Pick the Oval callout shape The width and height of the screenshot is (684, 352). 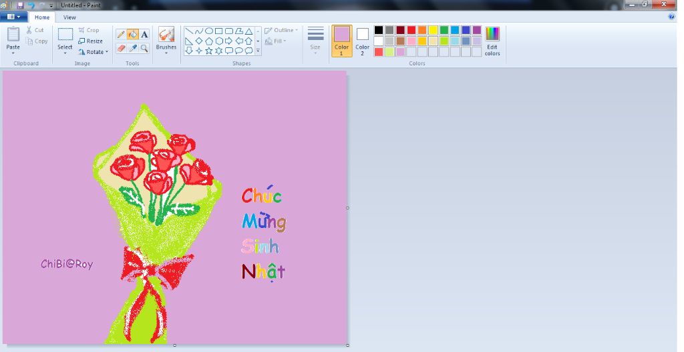(x=239, y=51)
